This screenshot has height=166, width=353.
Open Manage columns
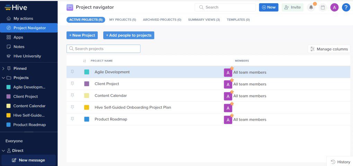[329, 49]
